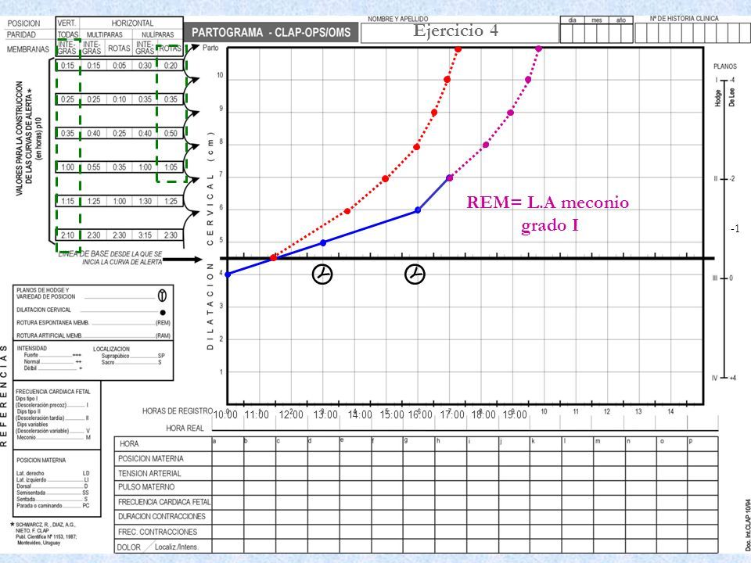Click the DURACION CONTRACCIONES row label
Image resolution: width=751 pixels, height=563 pixels.
pos(161,517)
